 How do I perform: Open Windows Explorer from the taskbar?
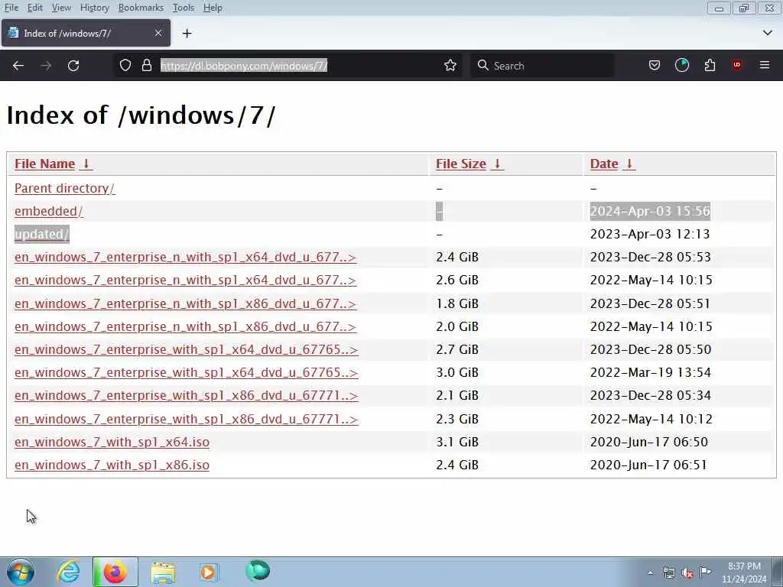pyautogui.click(x=163, y=572)
